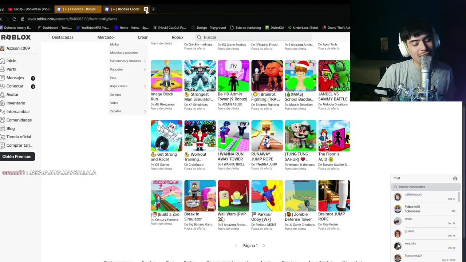Open chat with Palparito10
This screenshot has width=466, height=262.
coord(424,209)
